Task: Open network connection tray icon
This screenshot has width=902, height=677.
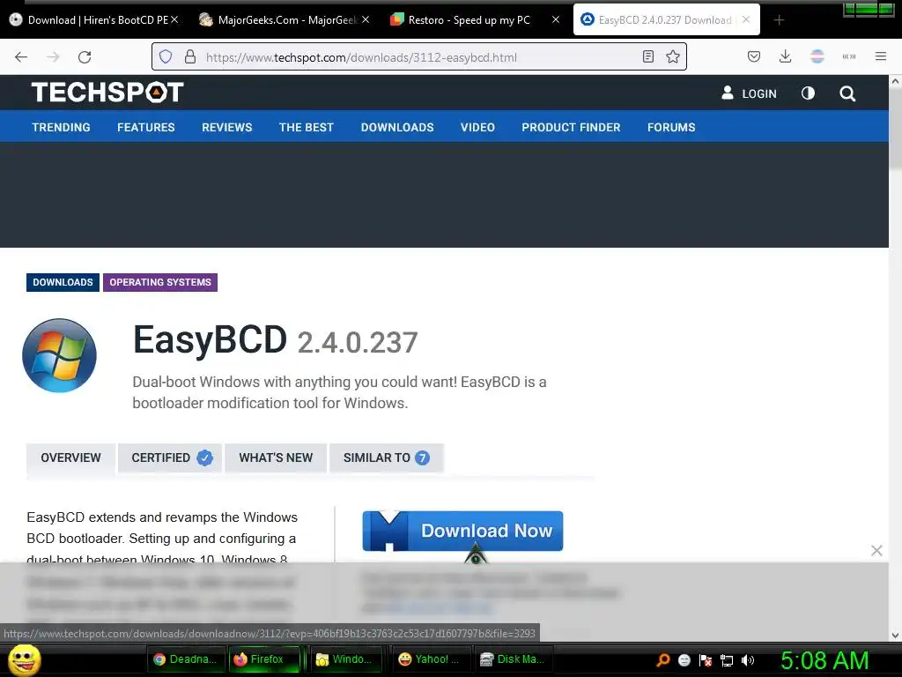Action: click(x=727, y=659)
